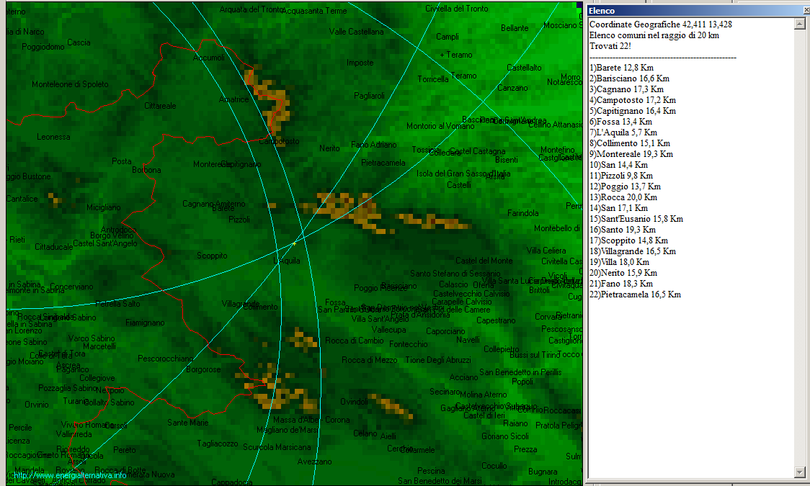Click the 'Canzano' label on the map

(x=512, y=89)
